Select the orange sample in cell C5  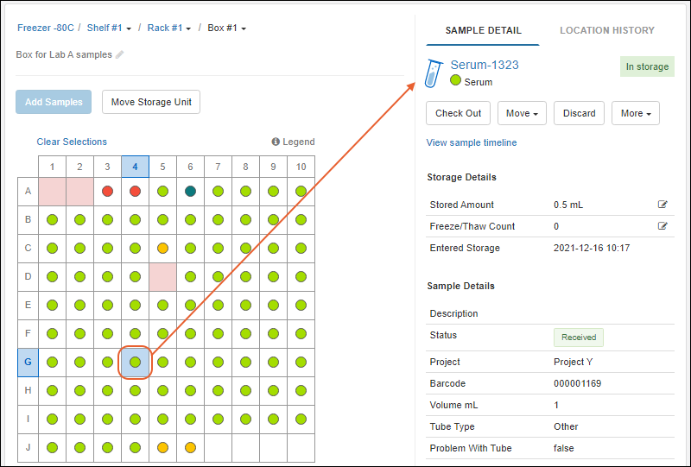162,249
